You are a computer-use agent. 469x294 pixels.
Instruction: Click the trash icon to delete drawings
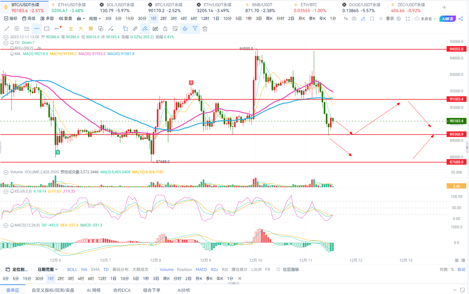pyautogui.click(x=205, y=29)
